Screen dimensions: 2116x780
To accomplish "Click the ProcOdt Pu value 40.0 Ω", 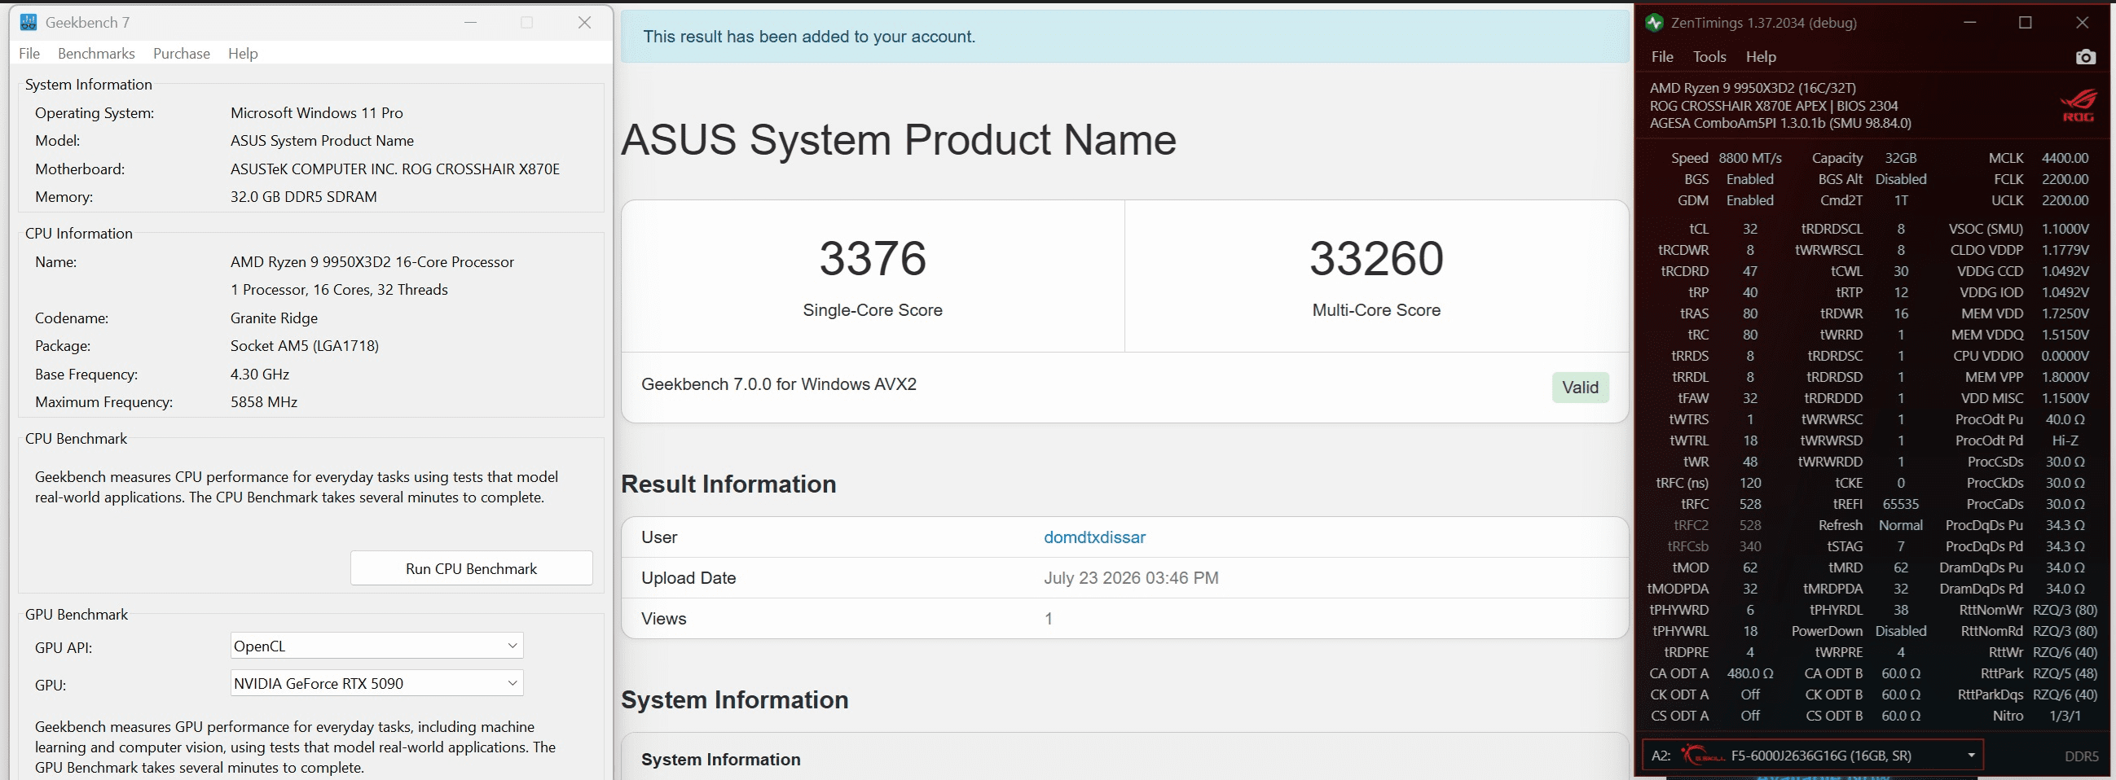I will point(2065,419).
